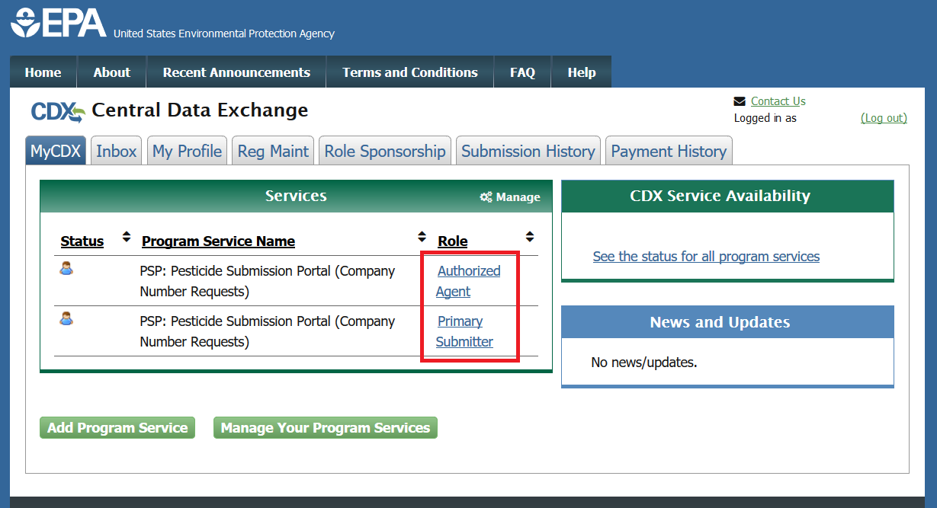Click the EPA logo in header
This screenshot has height=508, width=937.
click(x=58, y=23)
